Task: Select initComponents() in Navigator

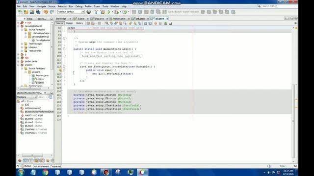Action: coord(33,108)
